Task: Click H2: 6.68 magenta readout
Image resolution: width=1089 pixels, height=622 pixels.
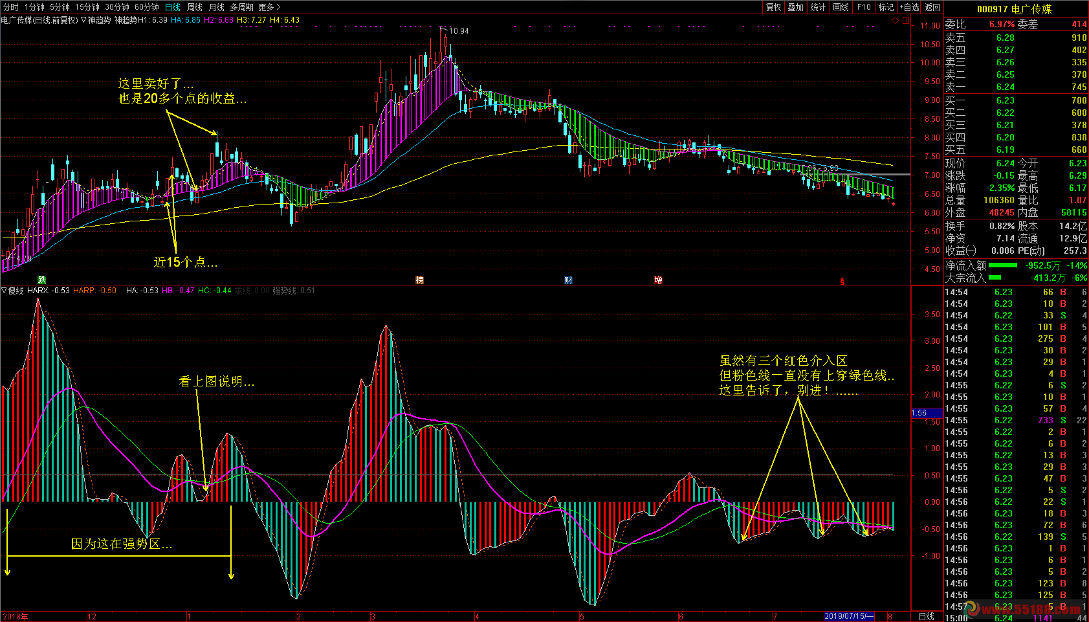Action: 219,20
